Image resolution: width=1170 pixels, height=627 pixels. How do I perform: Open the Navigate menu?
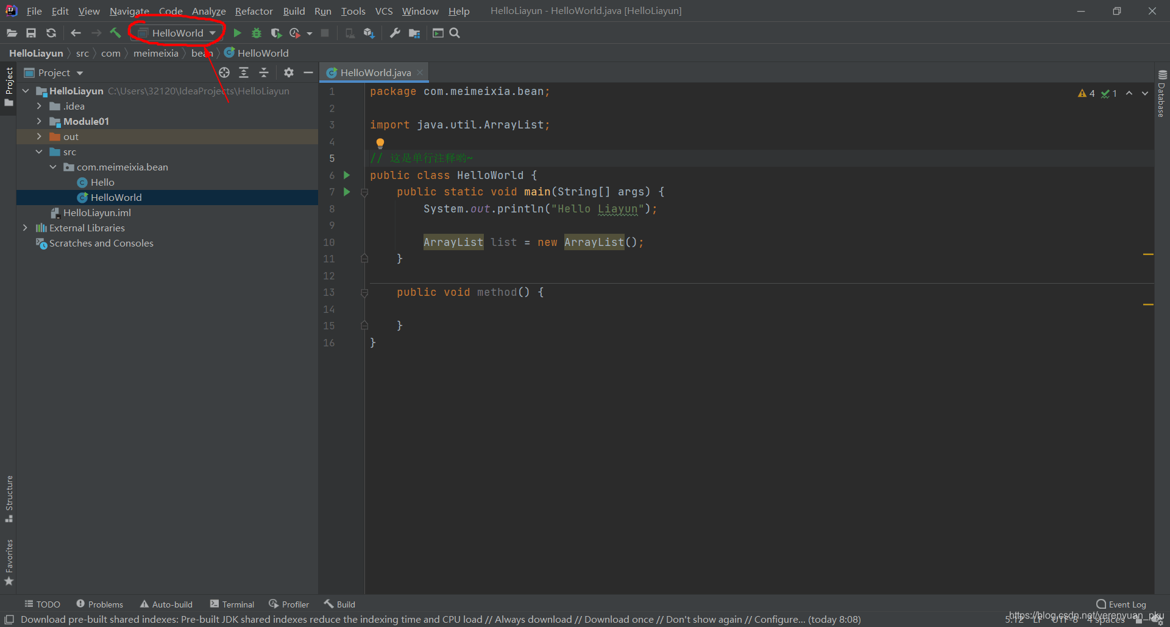(129, 11)
